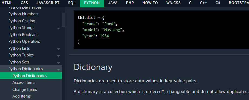This screenshot has height=100, width=249.
Task: Expand the Python Lists submenu arrow
Action: 59,49
